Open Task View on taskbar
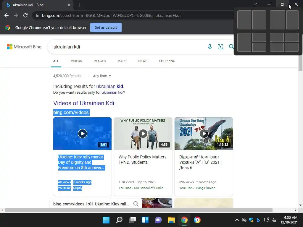Image resolution: width=303 pixels, height=227 pixels. [x=132, y=220]
